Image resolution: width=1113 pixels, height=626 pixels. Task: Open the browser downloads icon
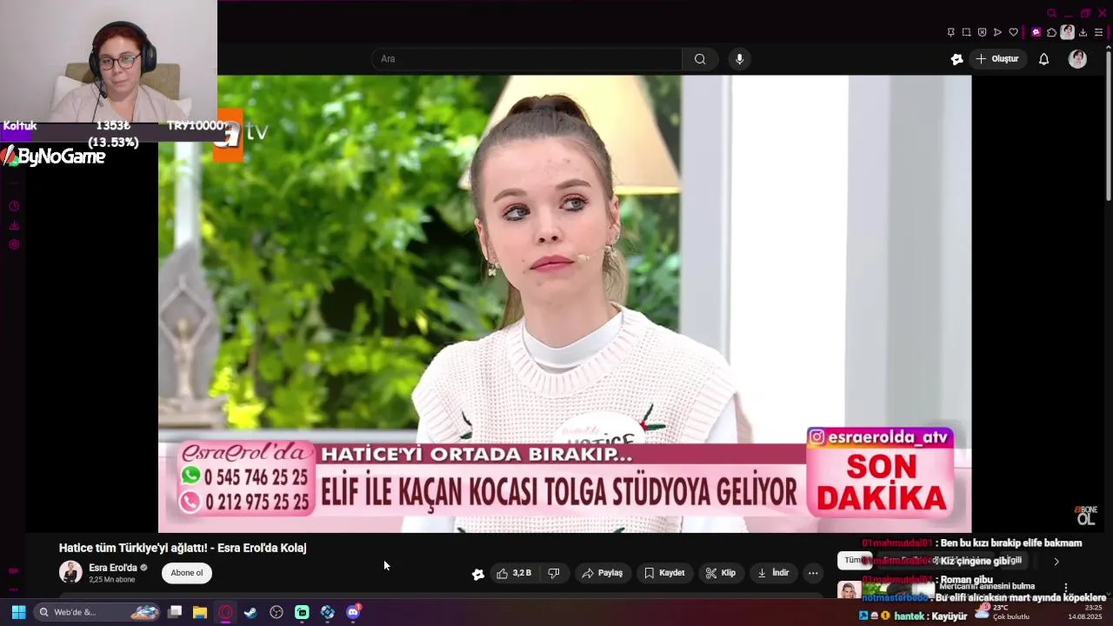(1083, 32)
